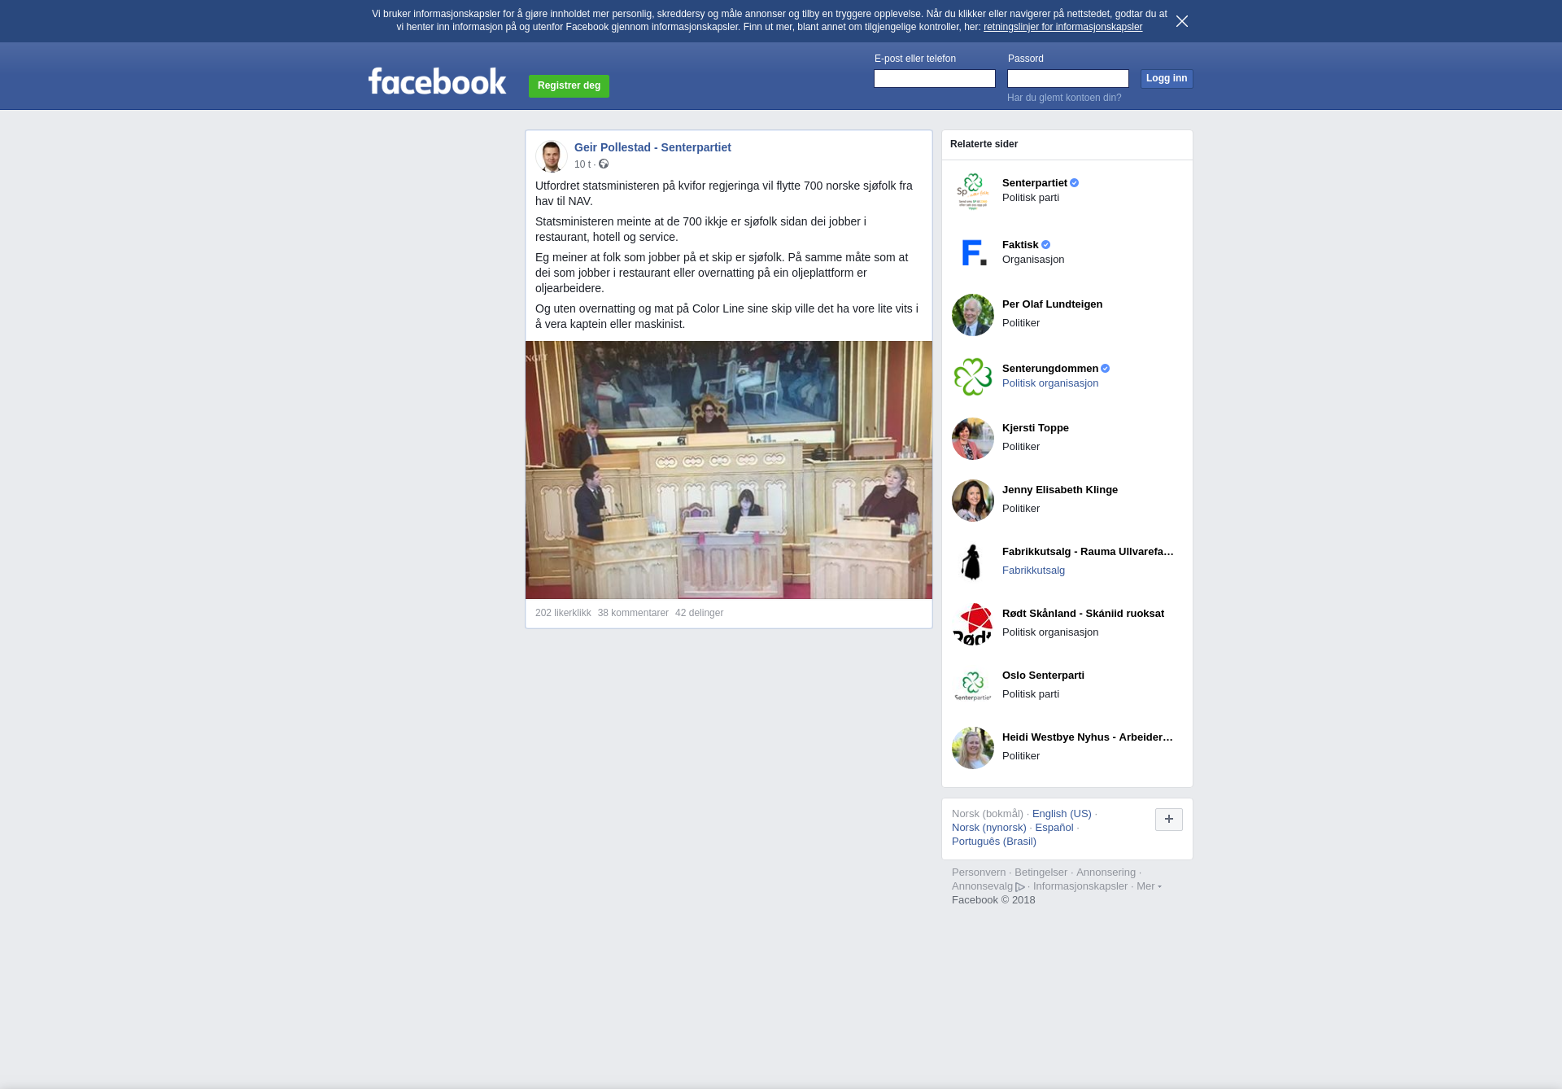Screen dimensions: 1562x1089
Task: Open Senterpartiet page logo
Action: (x=973, y=191)
